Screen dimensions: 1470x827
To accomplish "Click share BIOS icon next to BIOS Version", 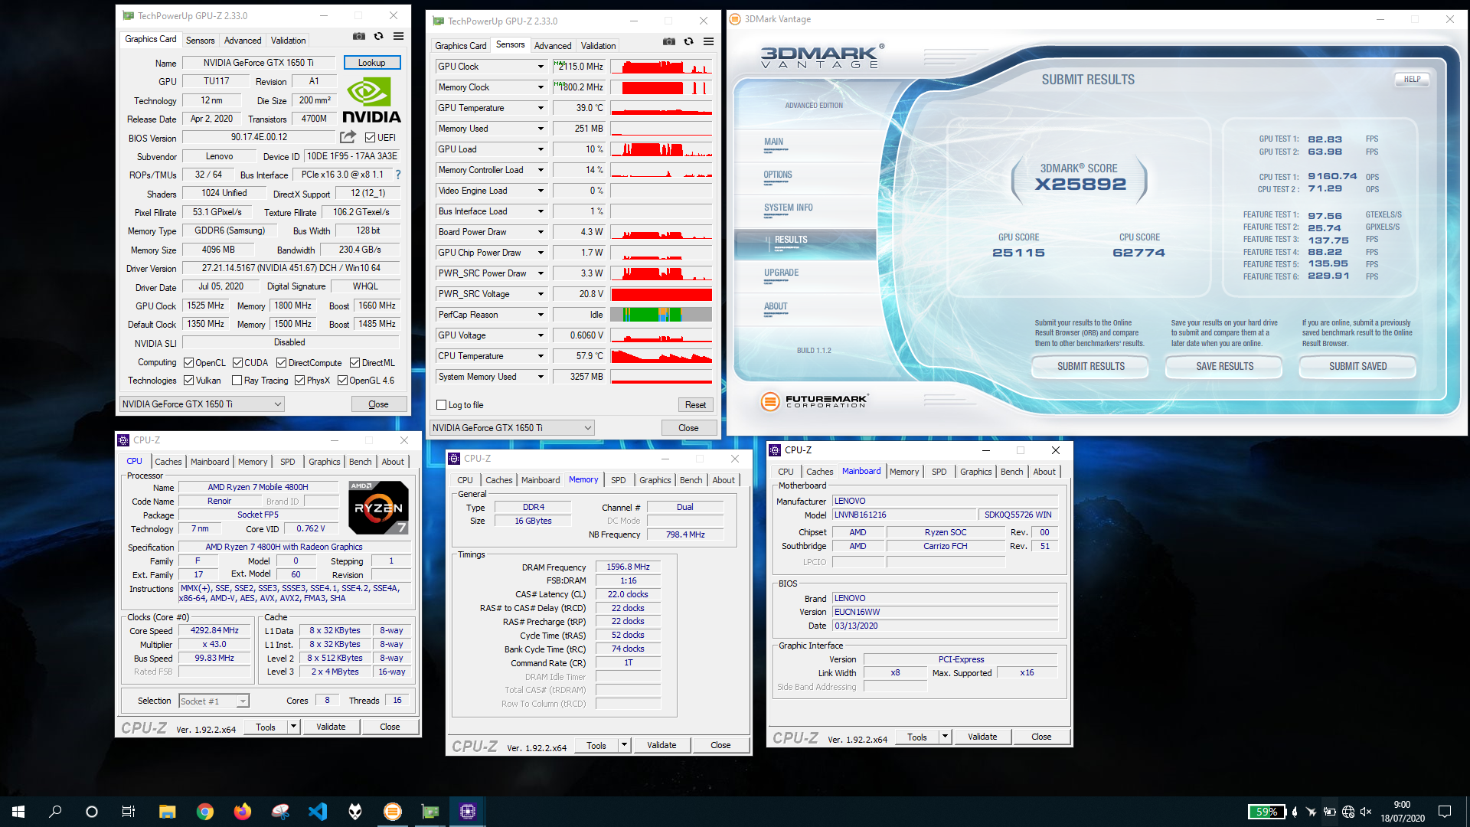I will pyautogui.click(x=348, y=137).
